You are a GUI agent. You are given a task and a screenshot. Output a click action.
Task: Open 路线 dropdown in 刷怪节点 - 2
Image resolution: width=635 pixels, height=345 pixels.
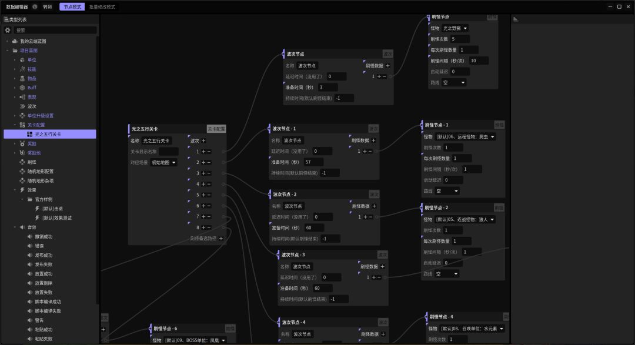point(447,274)
